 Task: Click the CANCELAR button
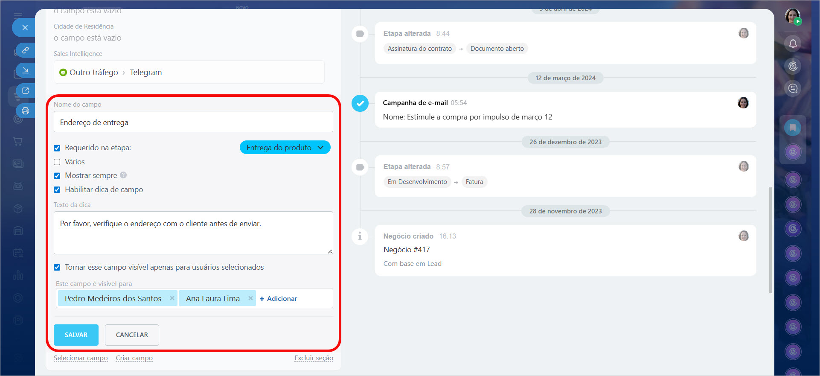[x=132, y=335]
